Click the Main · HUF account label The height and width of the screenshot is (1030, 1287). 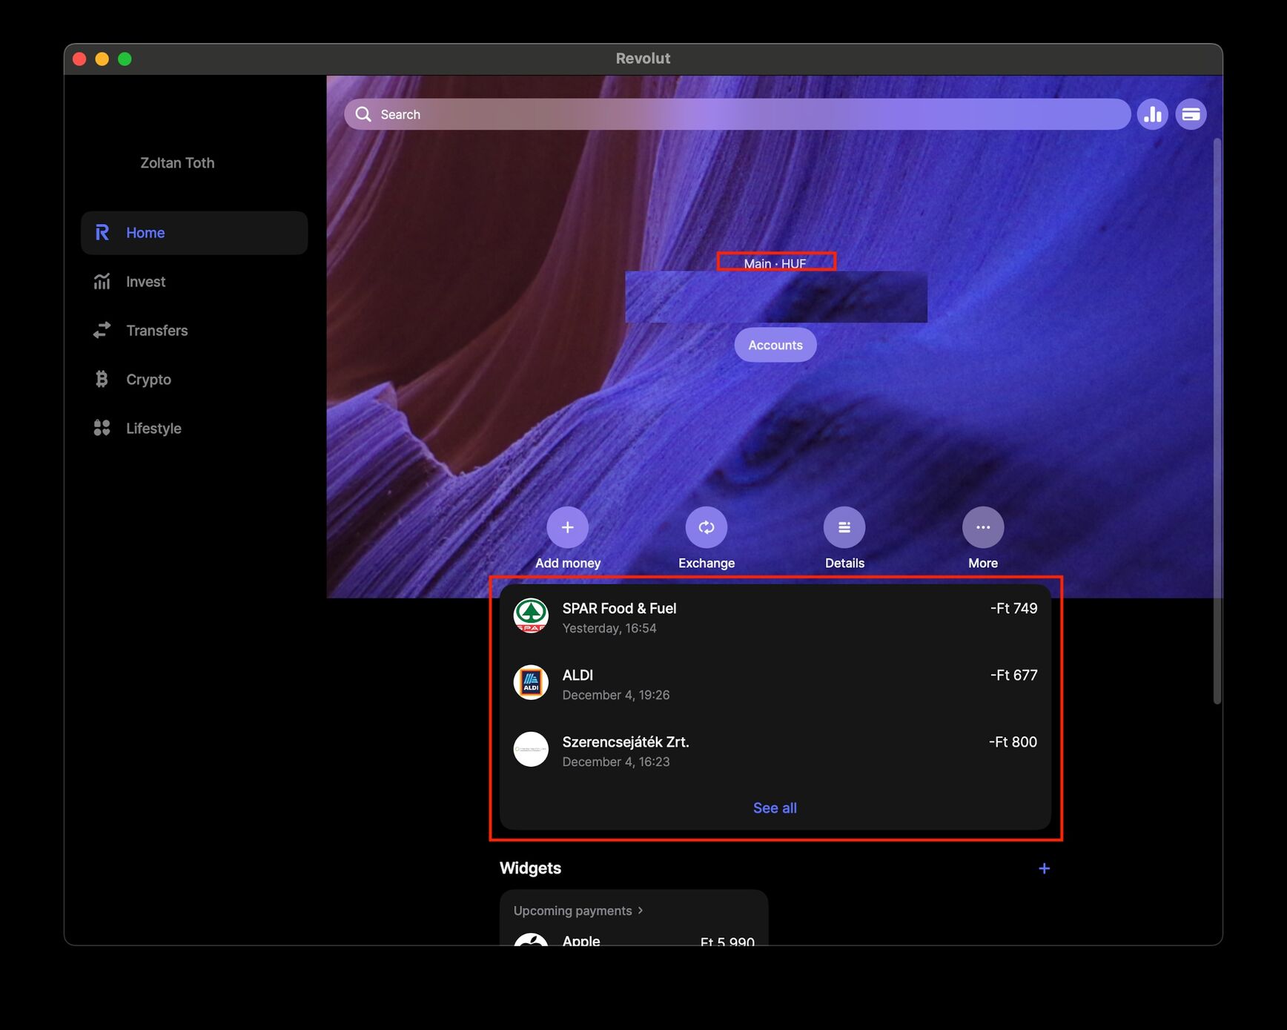pyautogui.click(x=775, y=263)
